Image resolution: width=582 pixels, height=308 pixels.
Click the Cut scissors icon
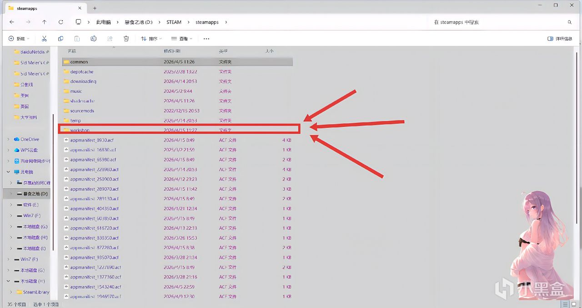tap(44, 39)
